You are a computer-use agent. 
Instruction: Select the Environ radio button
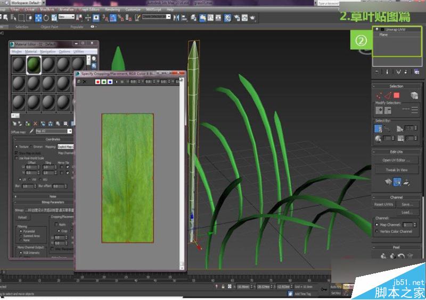point(31,147)
